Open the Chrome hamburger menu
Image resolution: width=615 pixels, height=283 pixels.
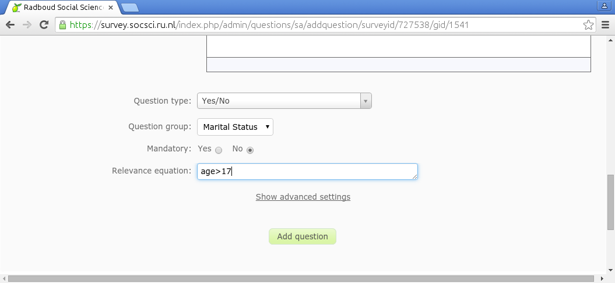pyautogui.click(x=605, y=25)
